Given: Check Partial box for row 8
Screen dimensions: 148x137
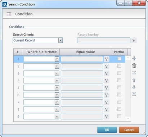Looking at the screenshot, I should pyautogui.click(x=119, y=109).
